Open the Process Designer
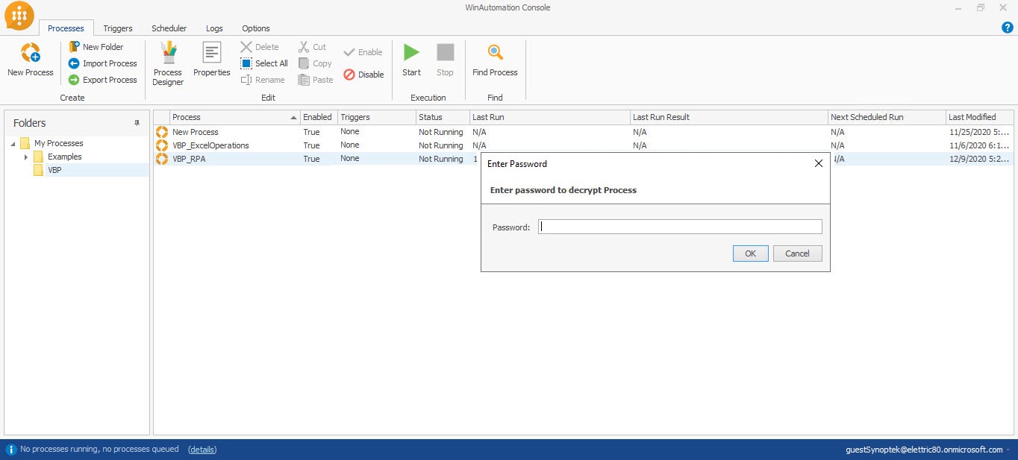 tap(166, 63)
